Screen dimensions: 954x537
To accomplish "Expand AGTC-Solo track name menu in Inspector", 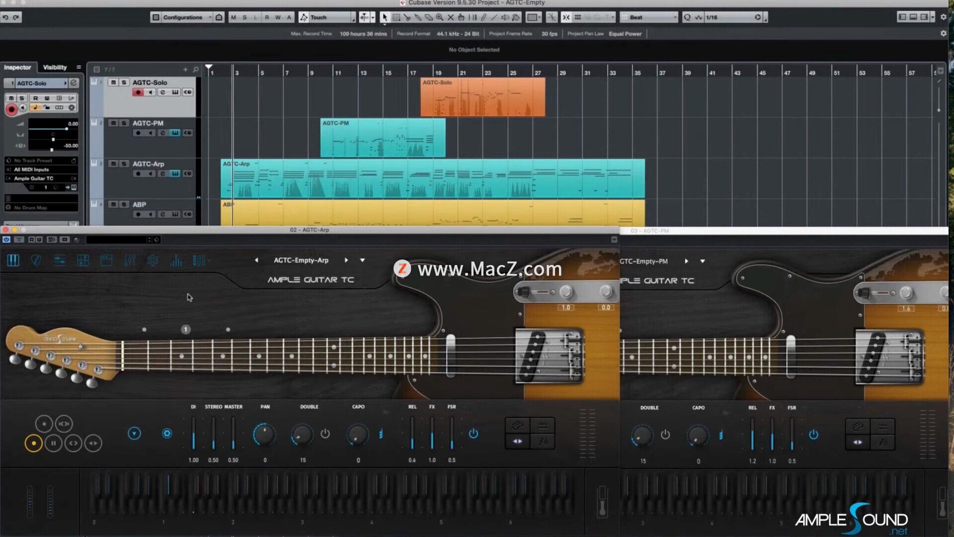I will (x=65, y=83).
